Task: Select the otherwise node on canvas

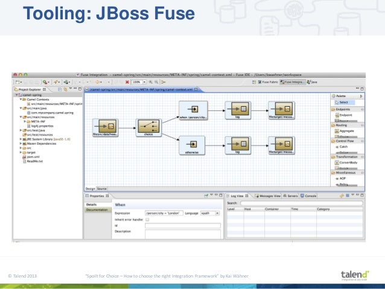Action: 192,145
